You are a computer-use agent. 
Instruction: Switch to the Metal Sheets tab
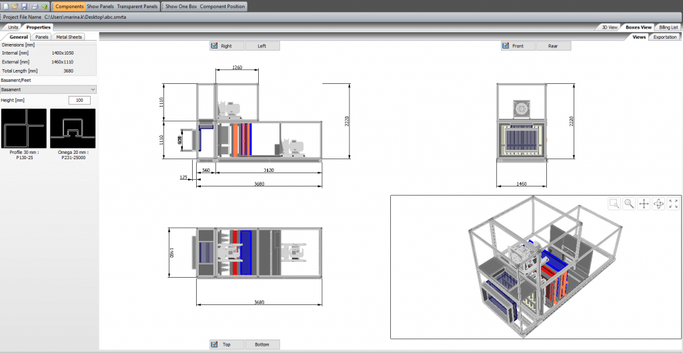click(x=69, y=37)
